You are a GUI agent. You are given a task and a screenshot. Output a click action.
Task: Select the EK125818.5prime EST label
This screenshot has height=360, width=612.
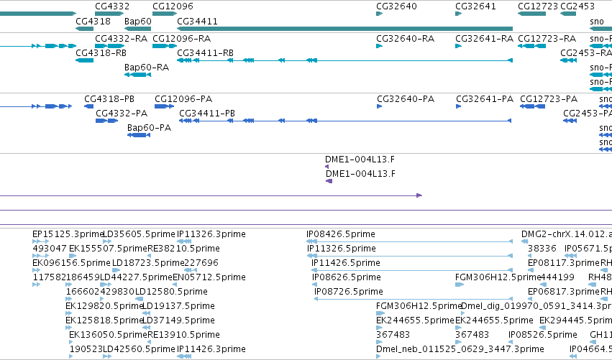[104, 320]
